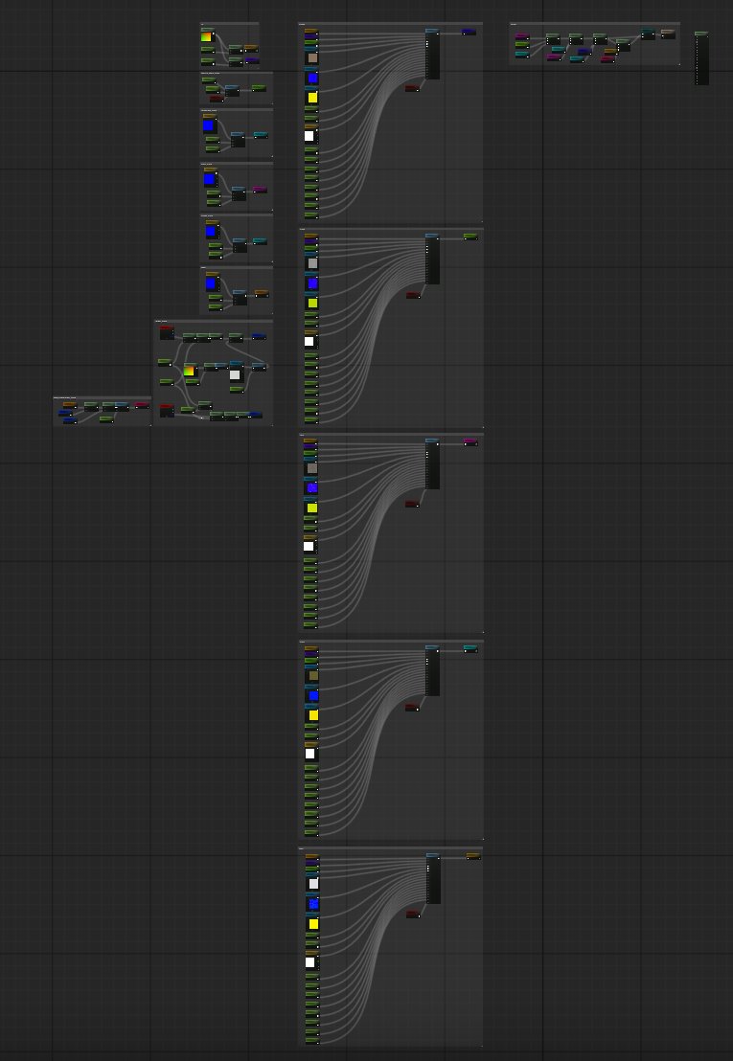Select the crimson output node in the far-left small group
This screenshot has height=1061, width=733.
(142, 405)
